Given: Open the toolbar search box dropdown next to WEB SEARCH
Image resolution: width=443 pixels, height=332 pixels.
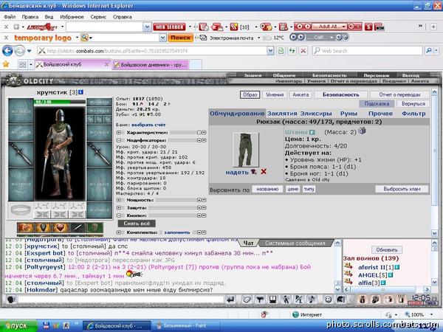Looking at the screenshot, I should point(147,27).
